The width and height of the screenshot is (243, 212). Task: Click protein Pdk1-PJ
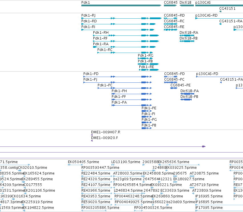[117, 82]
